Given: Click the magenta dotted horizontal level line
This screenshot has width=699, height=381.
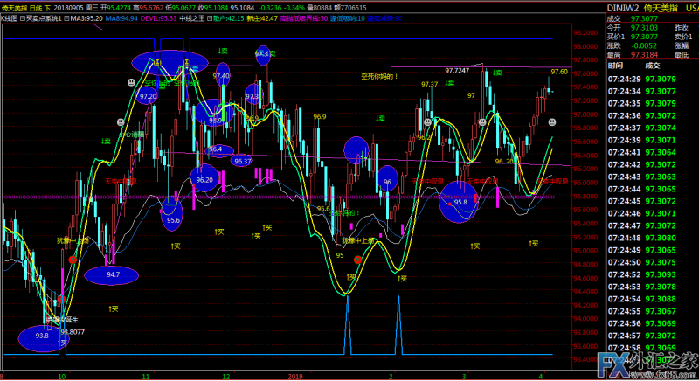Looking at the screenshot, I should tap(262, 197).
